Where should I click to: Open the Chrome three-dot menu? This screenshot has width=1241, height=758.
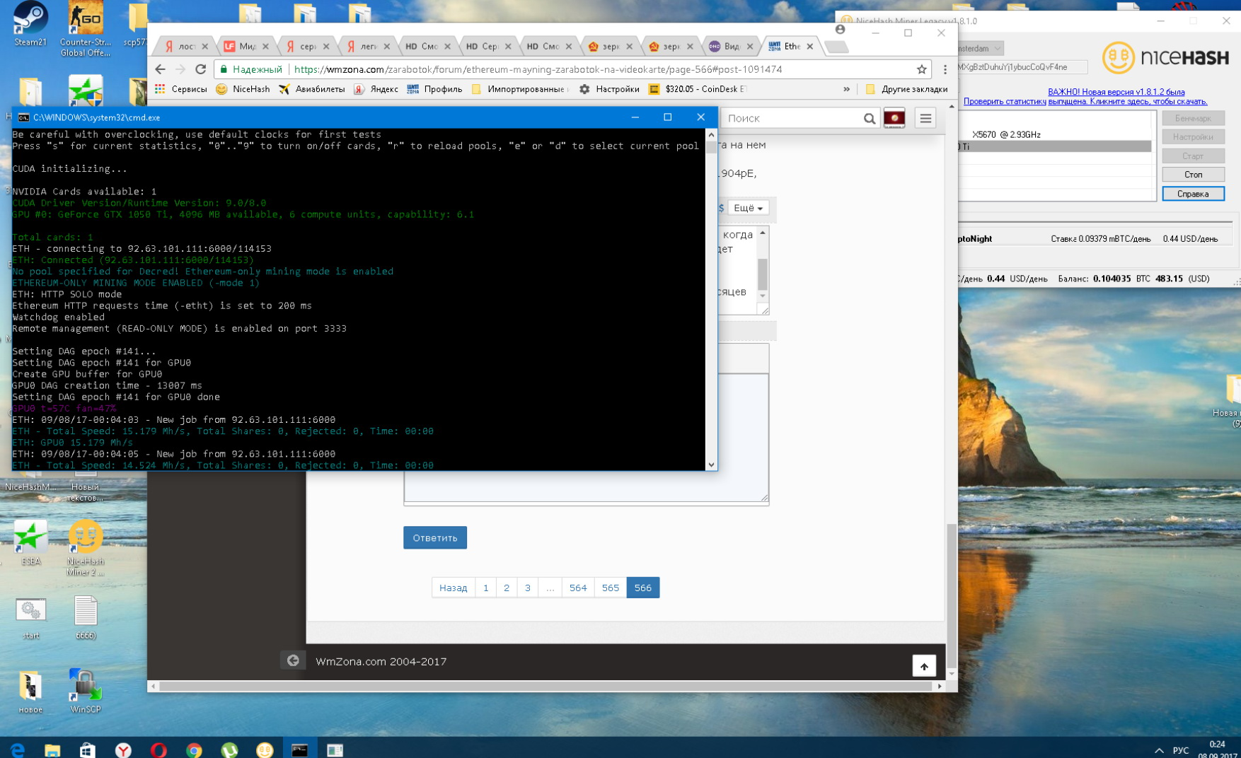945,69
